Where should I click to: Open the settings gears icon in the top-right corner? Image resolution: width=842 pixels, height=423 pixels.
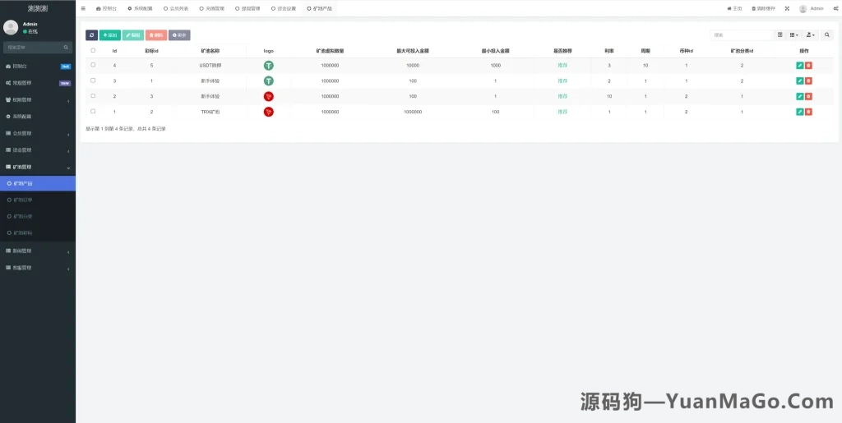835,8
